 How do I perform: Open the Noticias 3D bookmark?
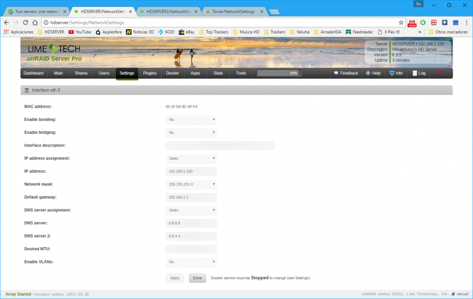coord(140,32)
